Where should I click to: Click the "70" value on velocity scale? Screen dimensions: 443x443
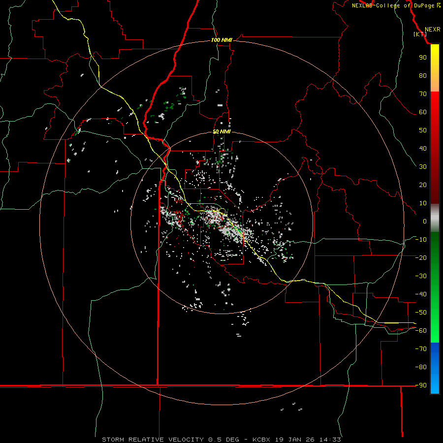point(423,94)
